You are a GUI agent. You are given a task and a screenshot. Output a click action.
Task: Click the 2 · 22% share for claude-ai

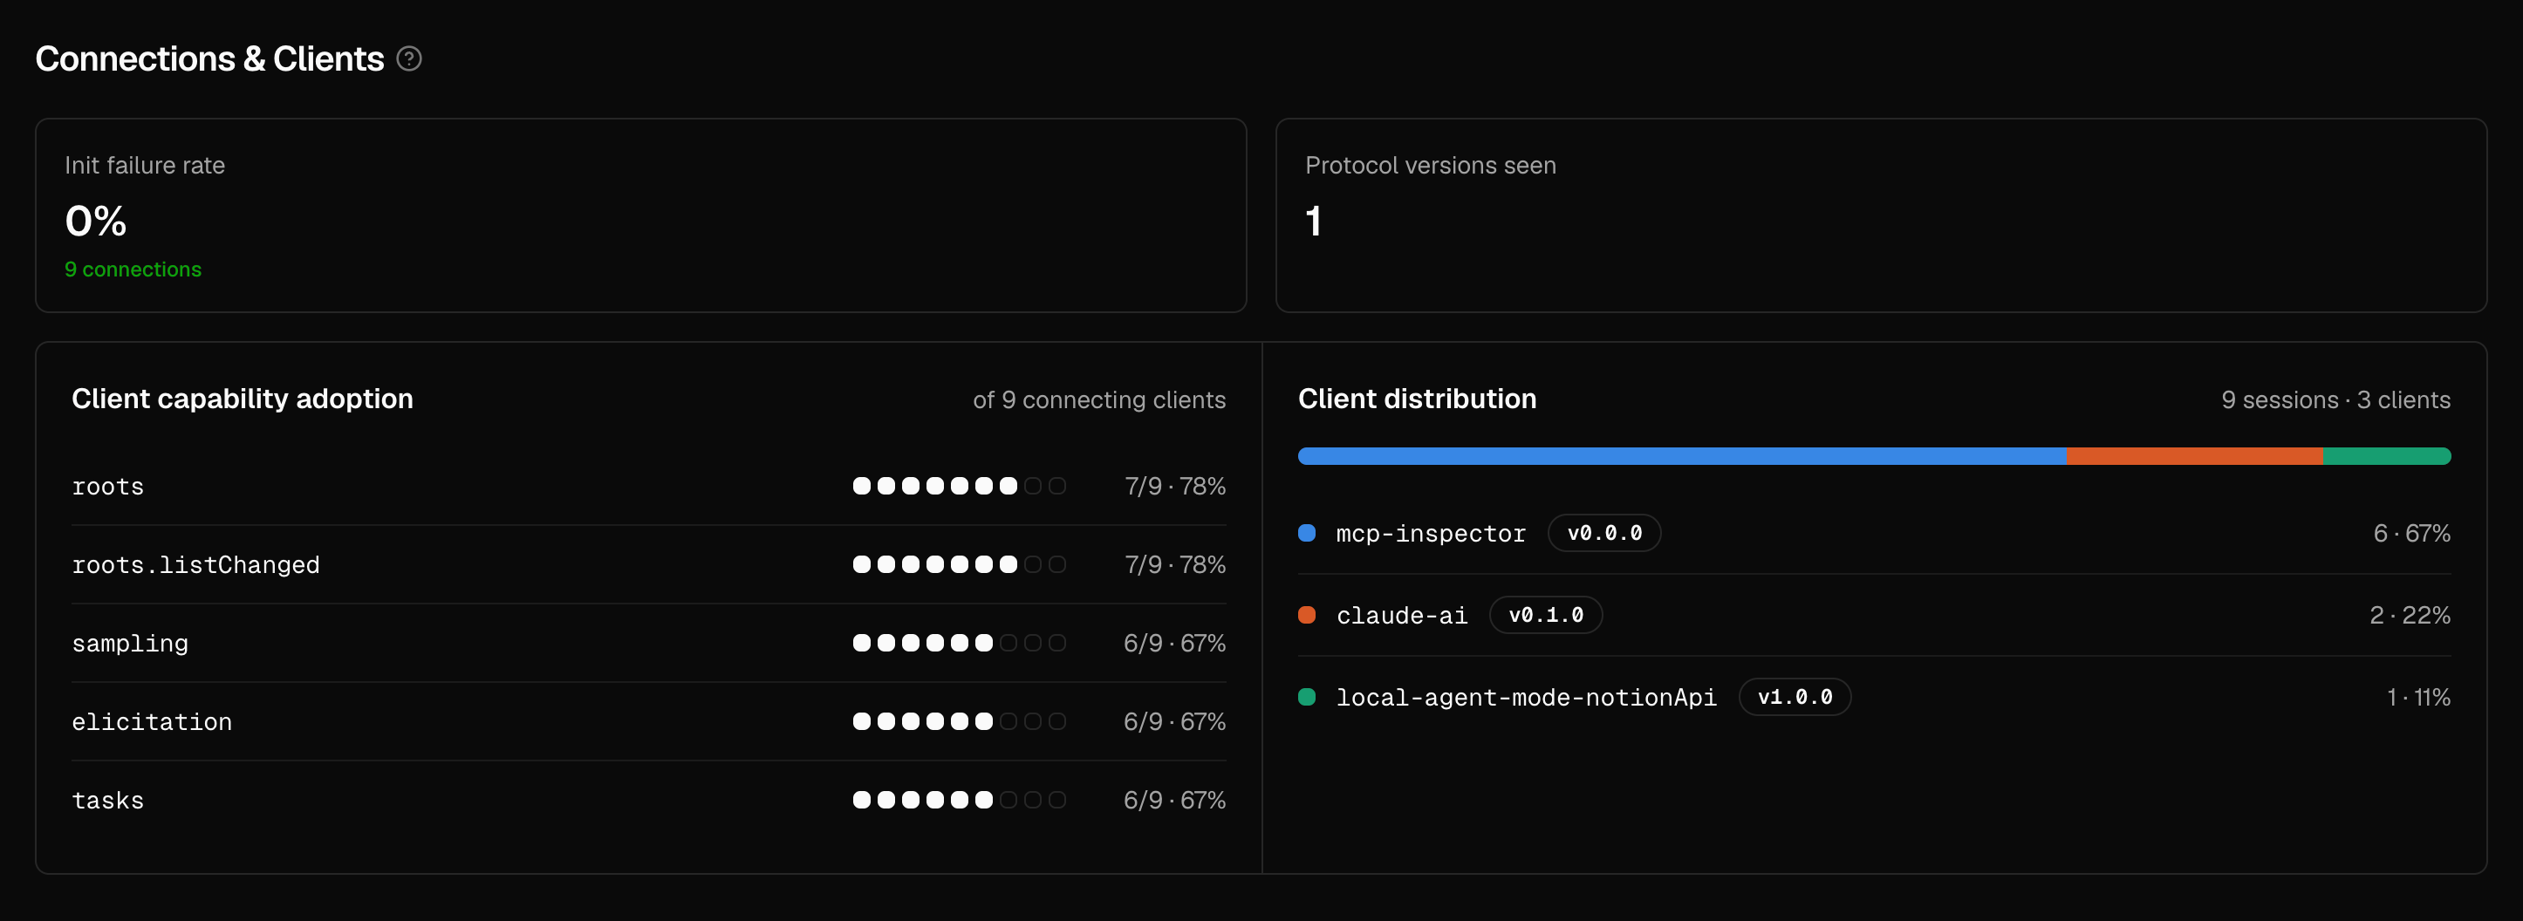pos(2410,616)
